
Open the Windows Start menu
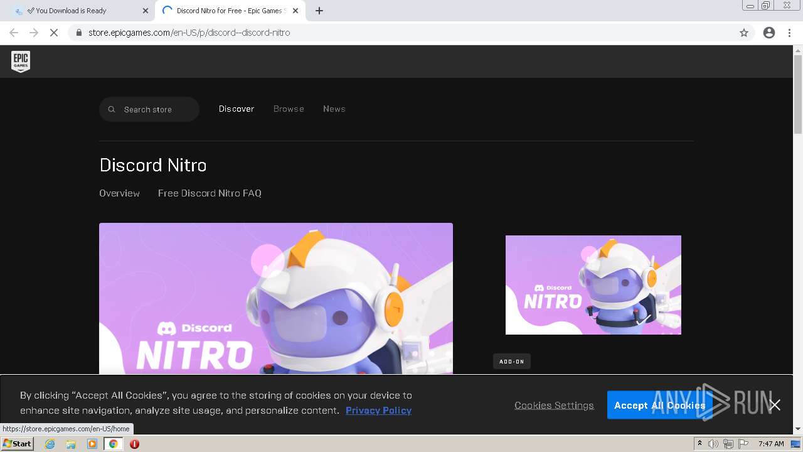pos(18,444)
